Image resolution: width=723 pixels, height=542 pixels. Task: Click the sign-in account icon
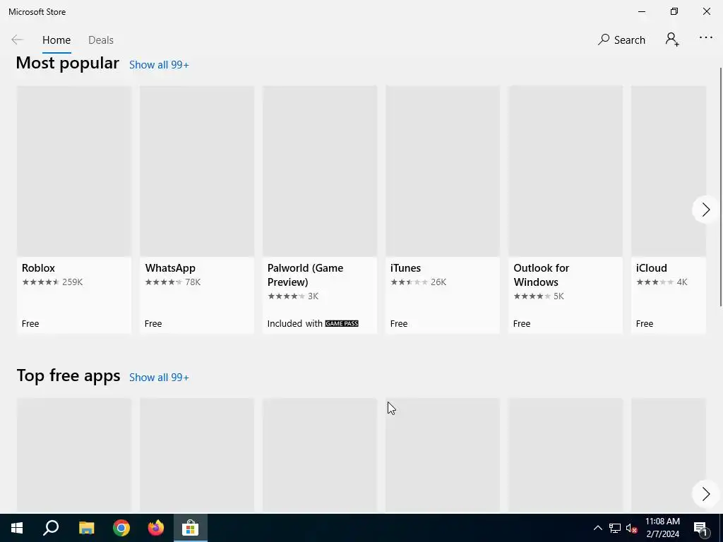coord(672,40)
